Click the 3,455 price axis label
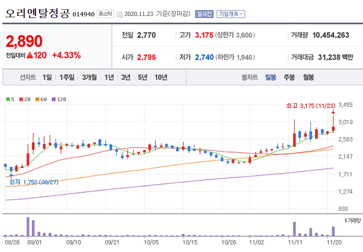363x252 pixels. click(x=346, y=105)
